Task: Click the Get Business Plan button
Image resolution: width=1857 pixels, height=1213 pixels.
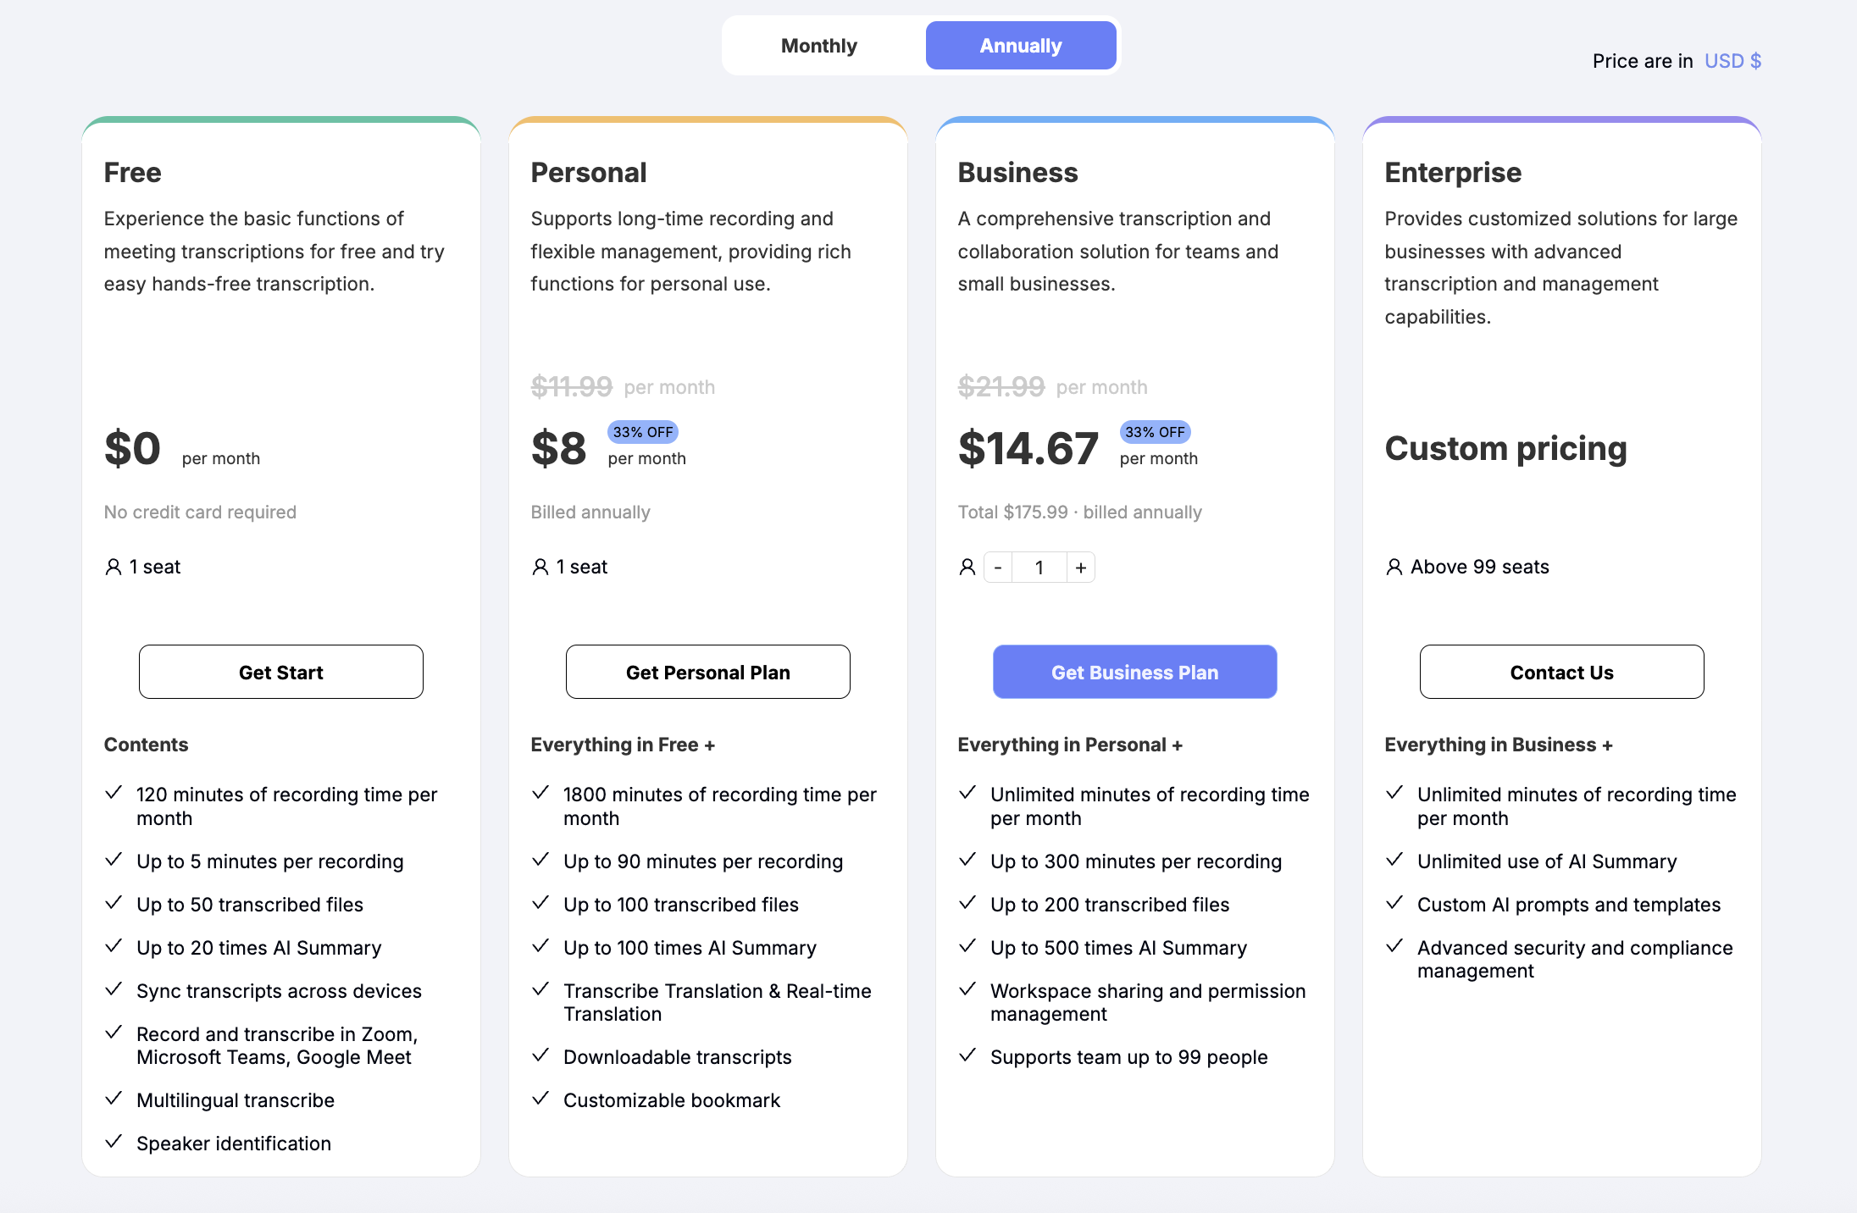Action: coord(1134,673)
